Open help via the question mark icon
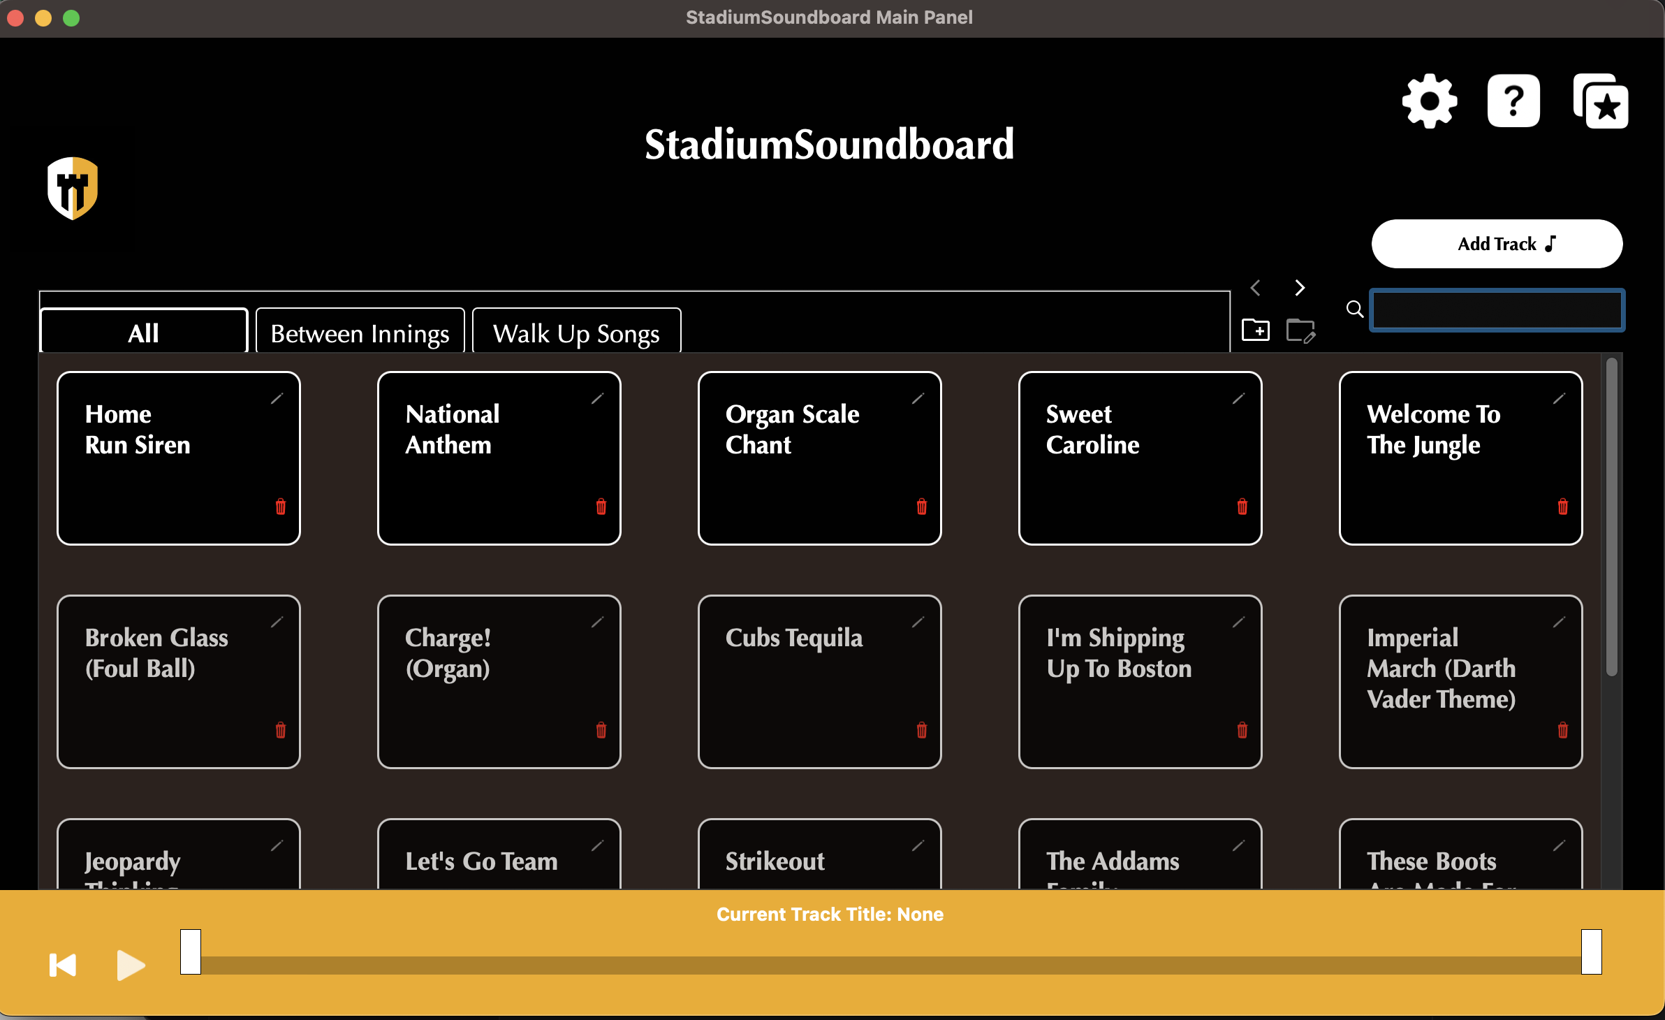The width and height of the screenshot is (1665, 1020). 1513,101
